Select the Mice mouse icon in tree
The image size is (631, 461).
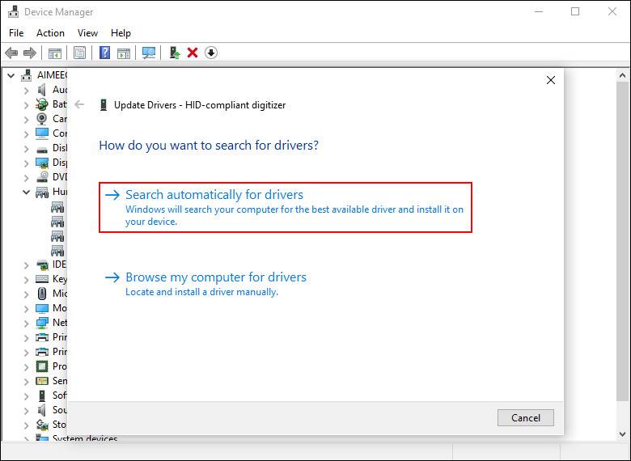click(x=42, y=294)
